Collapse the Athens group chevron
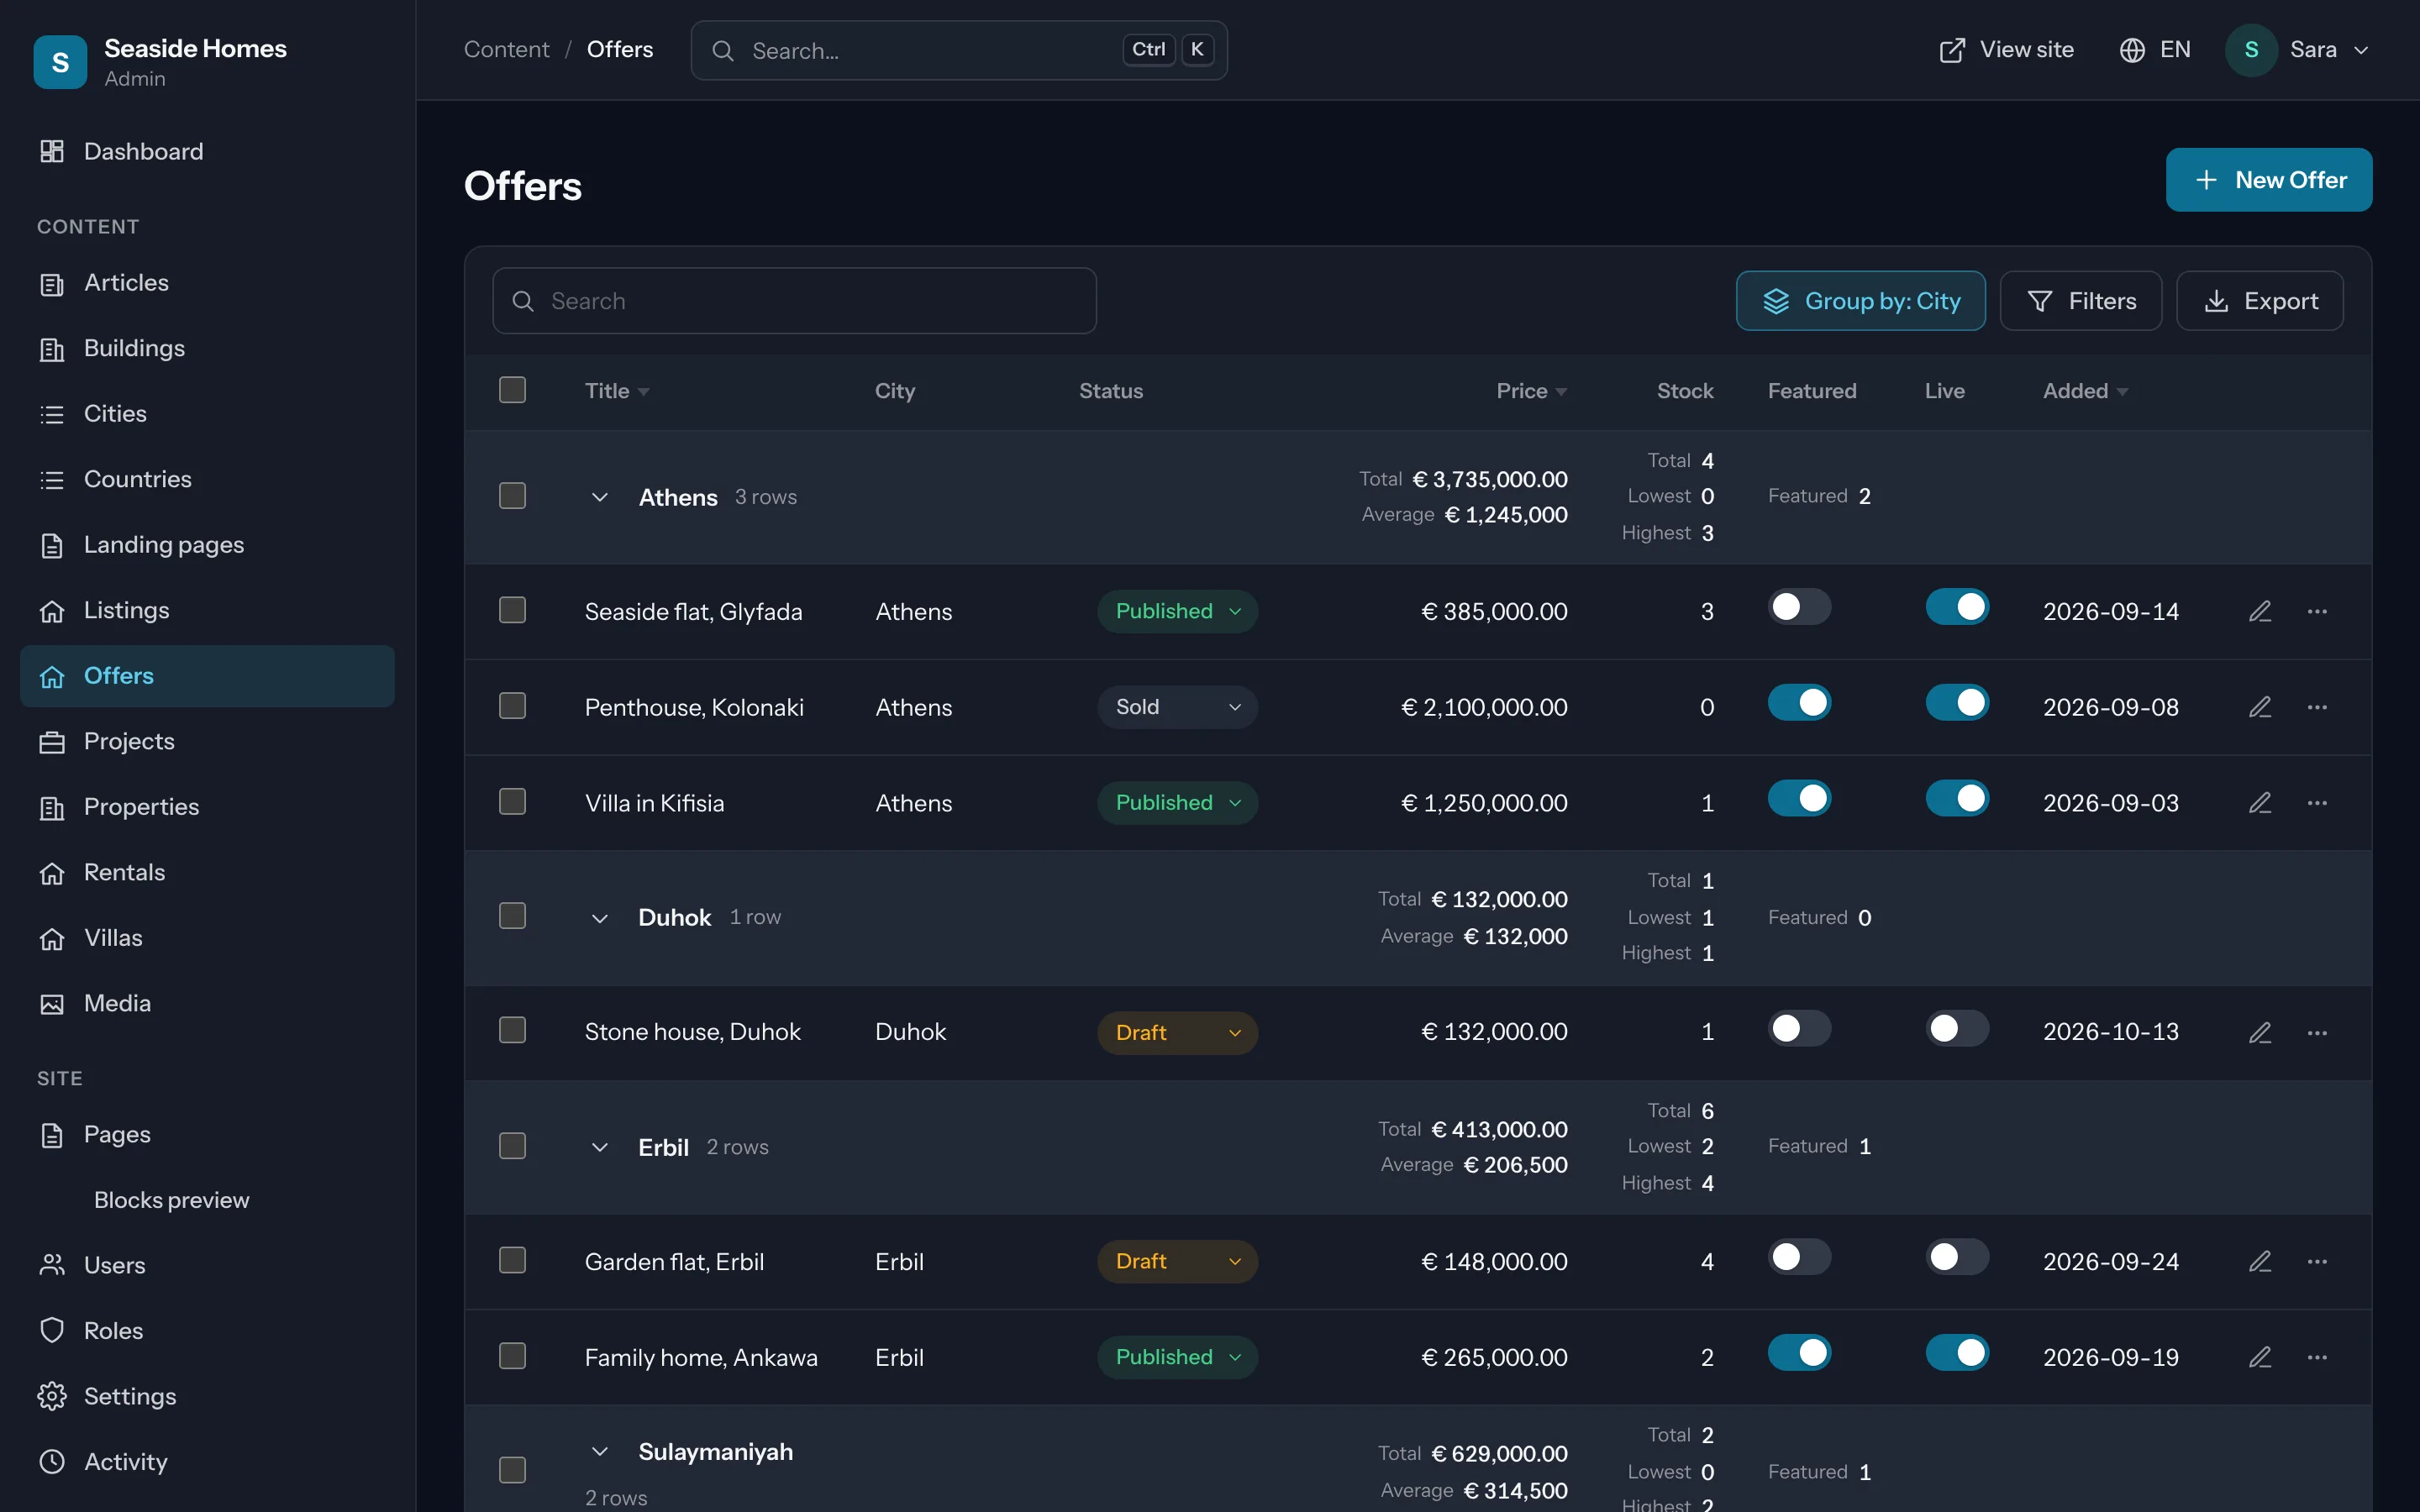Image resolution: width=2420 pixels, height=1512 pixels. coord(600,497)
